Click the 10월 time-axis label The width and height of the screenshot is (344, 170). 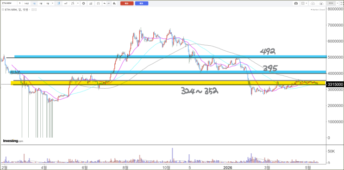coord(166,167)
